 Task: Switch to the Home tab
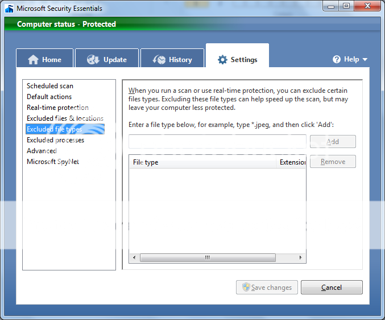coord(45,58)
